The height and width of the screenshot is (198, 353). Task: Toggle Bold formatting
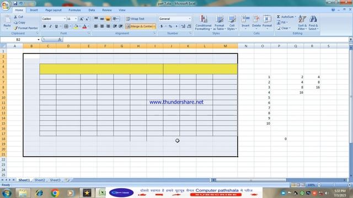pyautogui.click(x=45, y=26)
